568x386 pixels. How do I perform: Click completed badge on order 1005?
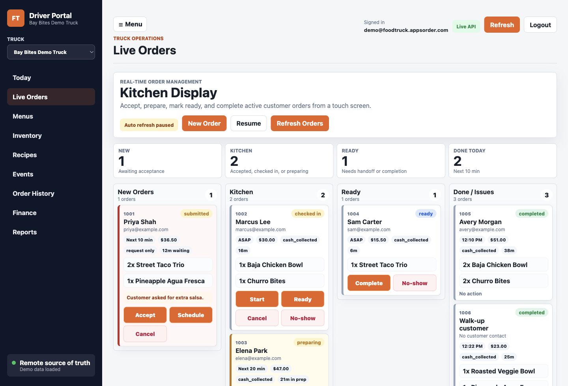532,213
